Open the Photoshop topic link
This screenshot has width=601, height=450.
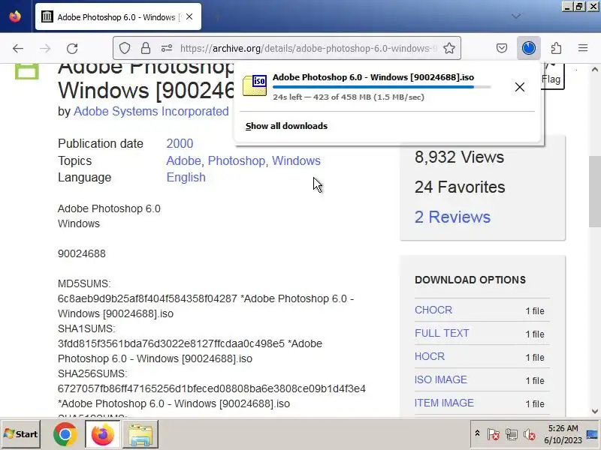(236, 160)
